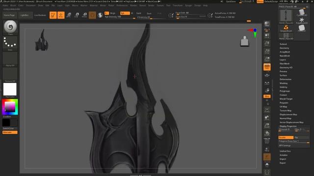Open the Document menu
Image resolution: width=314 pixels, height=176 pixels.
(30, 5)
